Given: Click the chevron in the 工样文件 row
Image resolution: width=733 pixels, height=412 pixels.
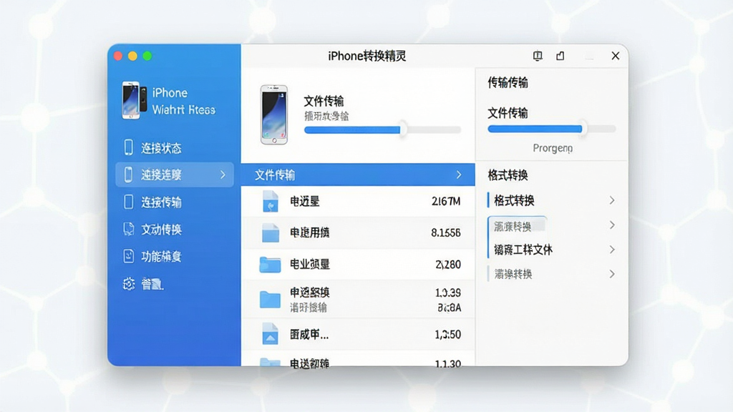Looking at the screenshot, I should click(612, 250).
